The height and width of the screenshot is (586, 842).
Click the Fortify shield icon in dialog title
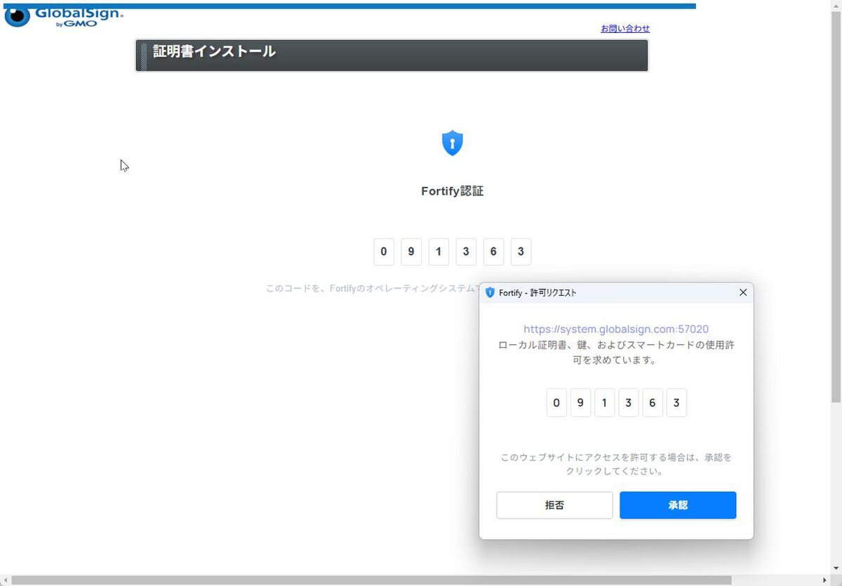point(490,292)
